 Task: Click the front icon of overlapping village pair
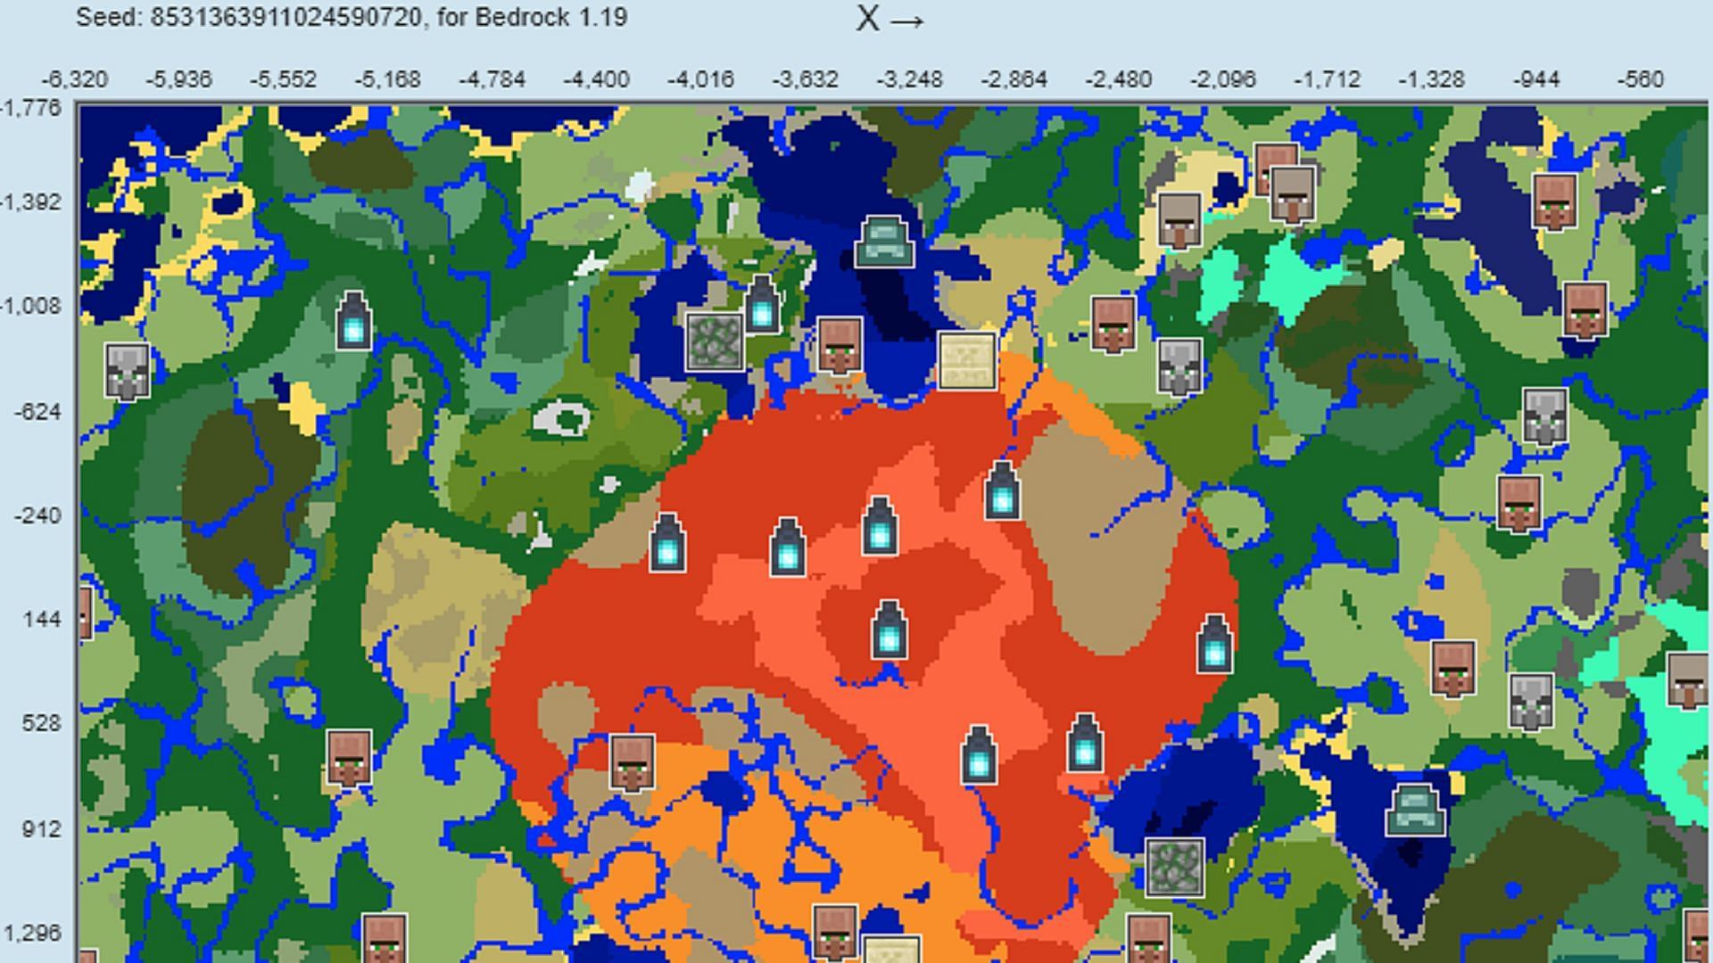tap(1293, 195)
